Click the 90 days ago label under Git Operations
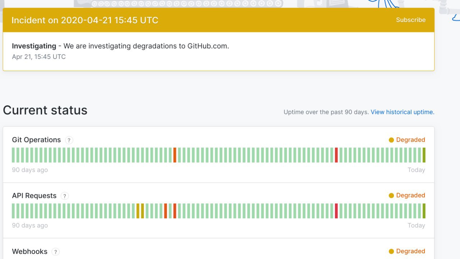 coord(30,170)
